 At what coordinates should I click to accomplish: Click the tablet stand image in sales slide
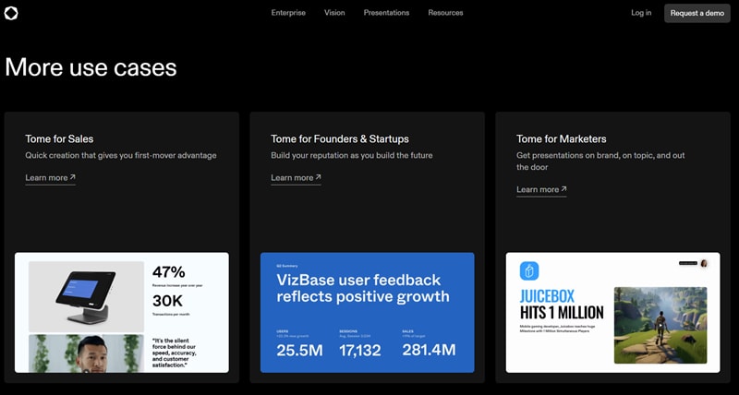point(86,296)
